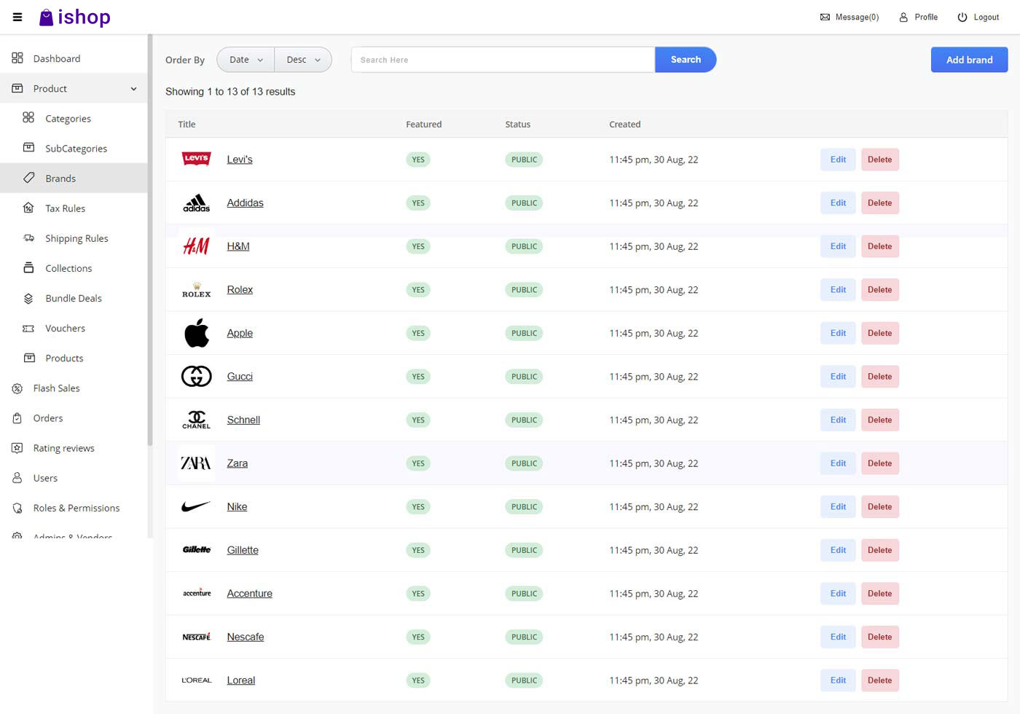Open the Collections panel

28,268
